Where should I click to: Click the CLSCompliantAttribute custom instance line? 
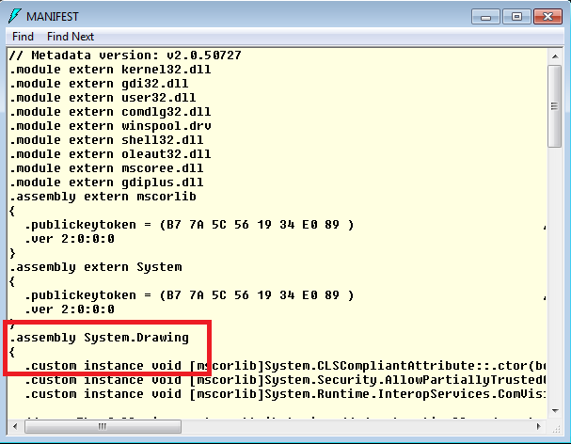tap(282, 366)
